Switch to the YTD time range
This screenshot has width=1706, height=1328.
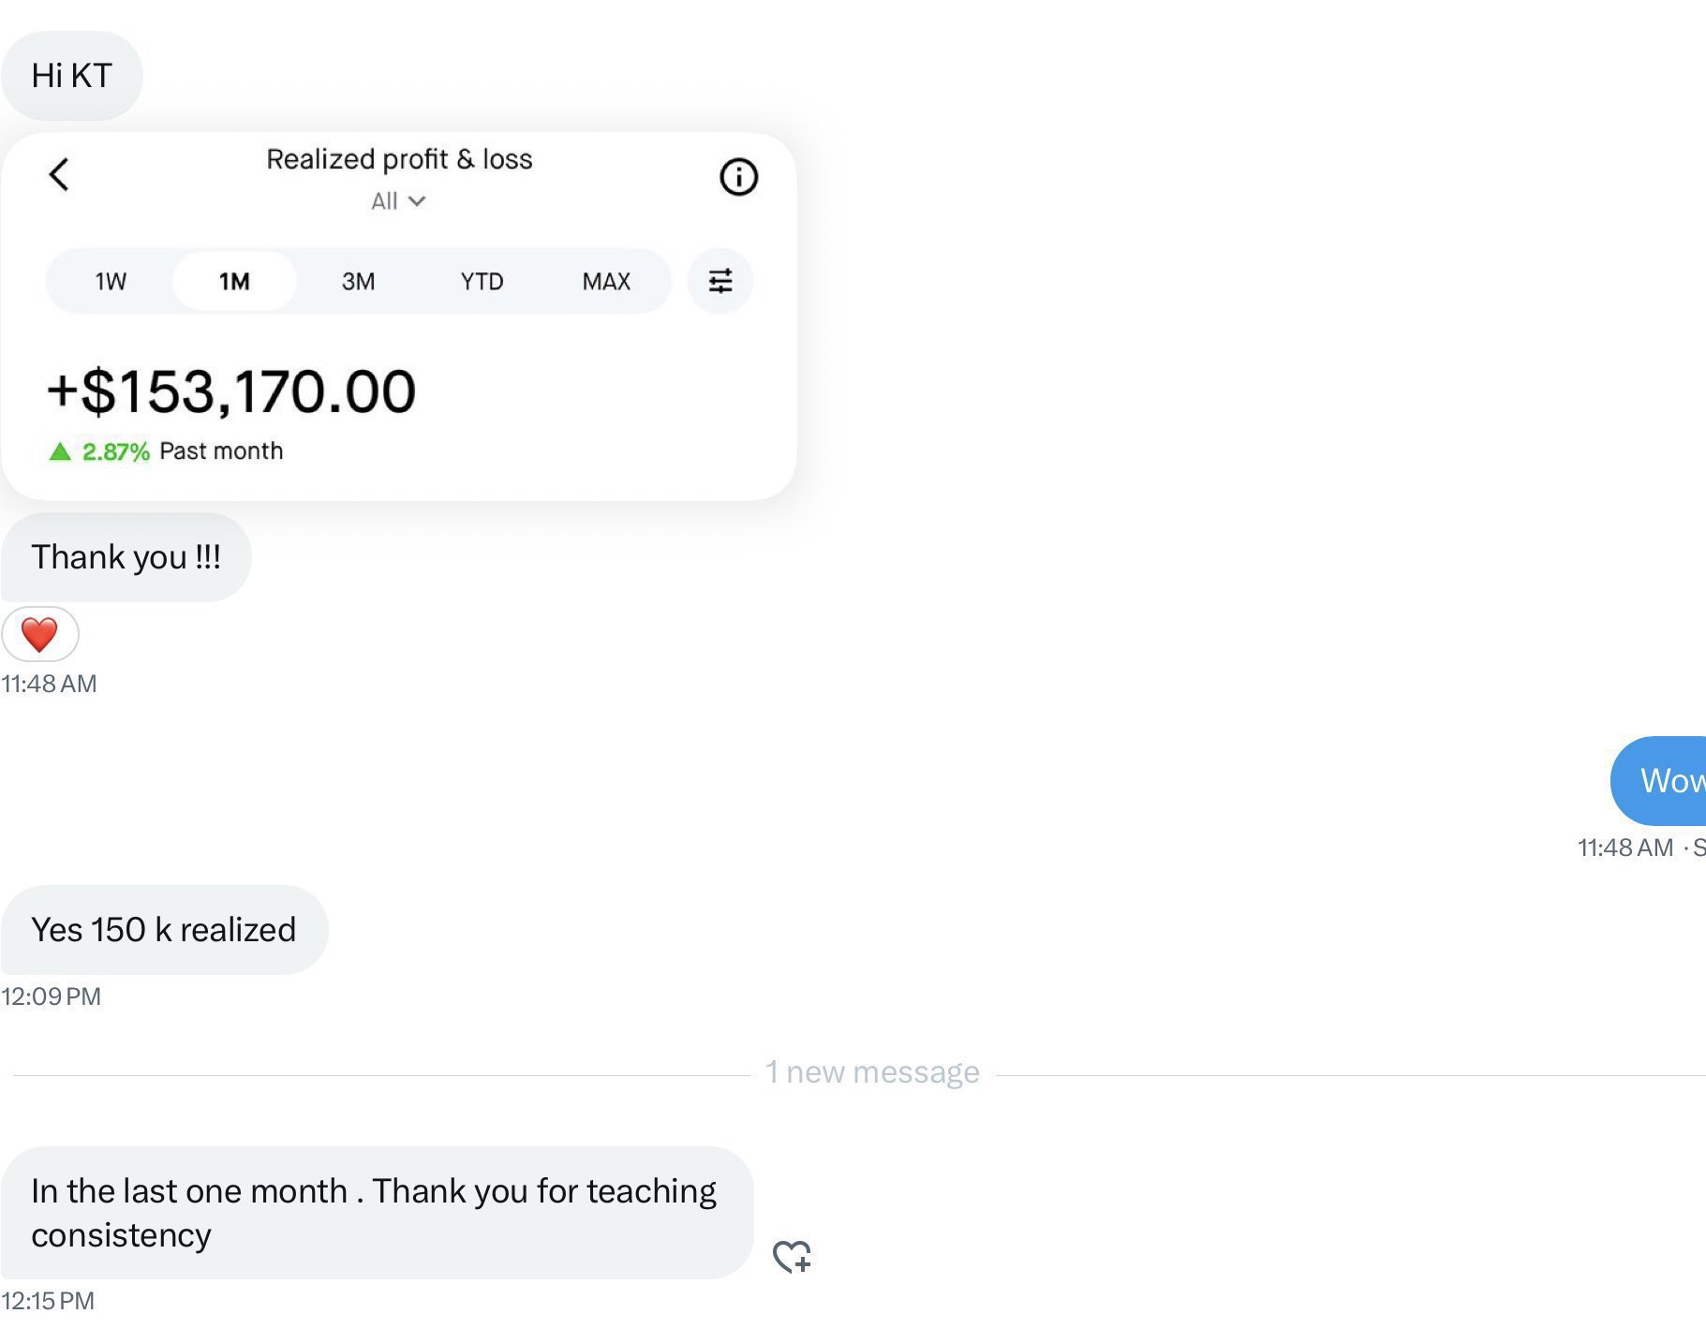pyautogui.click(x=482, y=282)
